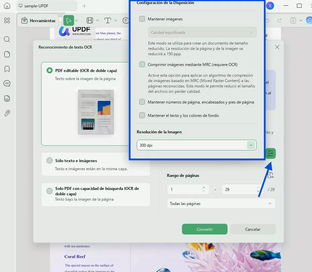Check Mantener el texto y colores de fondo
The height and width of the screenshot is (272, 312).
tap(142, 115)
